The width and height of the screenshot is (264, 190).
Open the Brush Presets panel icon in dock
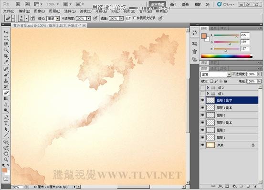pos(195,44)
